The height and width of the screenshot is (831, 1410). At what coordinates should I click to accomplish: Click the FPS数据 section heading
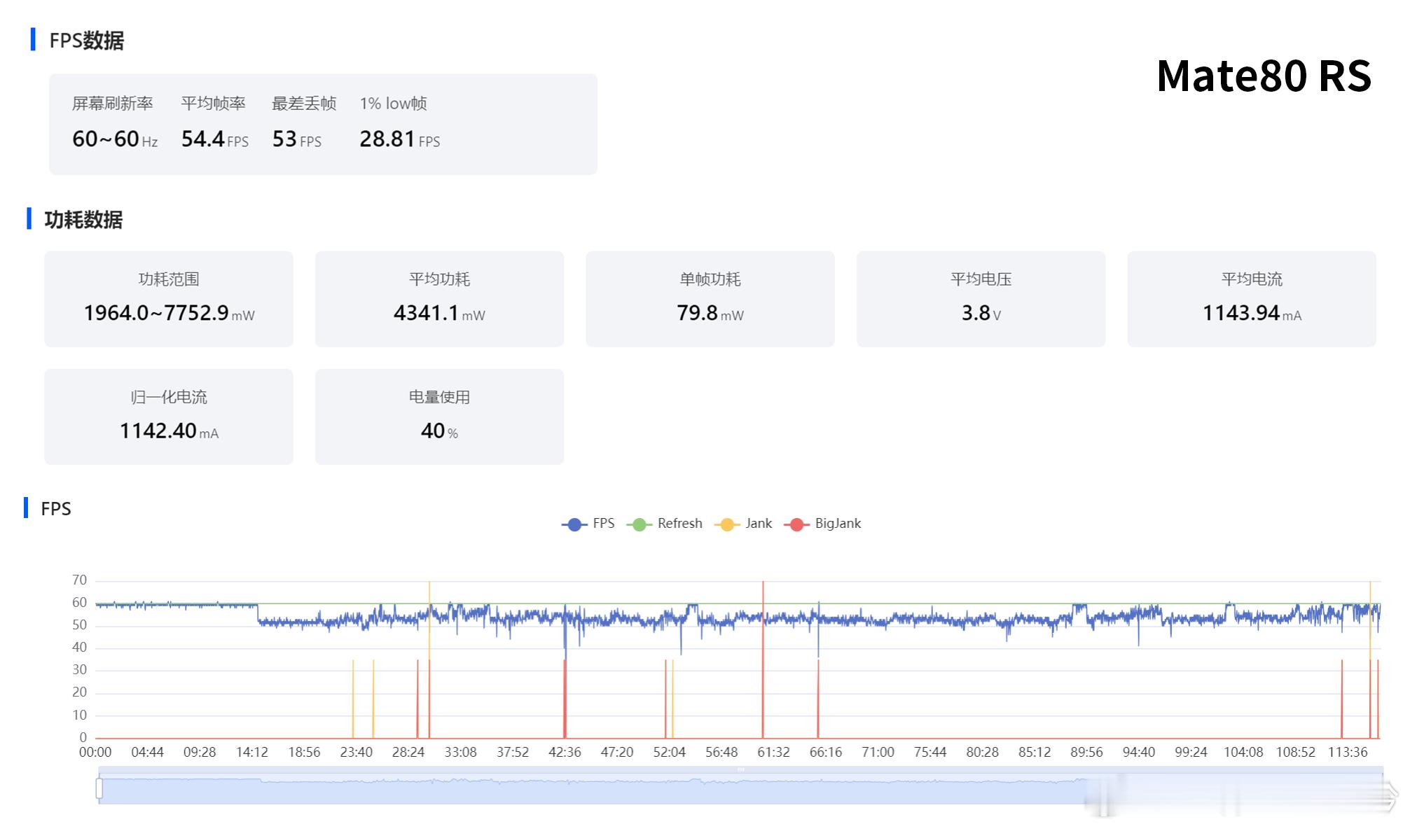pos(86,41)
